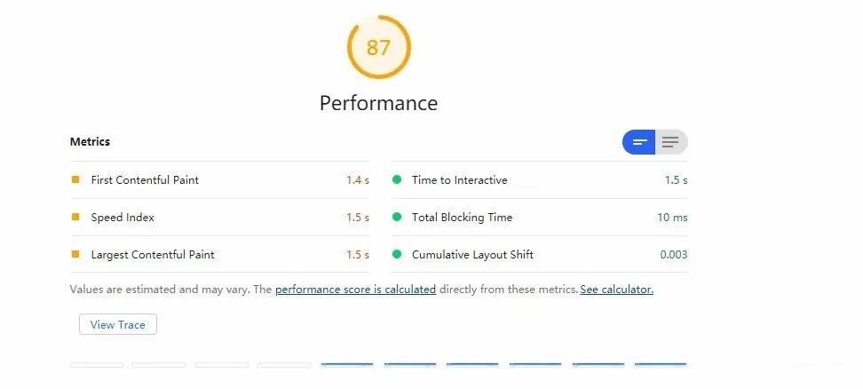This screenshot has height=389, width=863.
Task: Click the green circle beside Cumulative Layout Shift
Action: pyautogui.click(x=397, y=254)
